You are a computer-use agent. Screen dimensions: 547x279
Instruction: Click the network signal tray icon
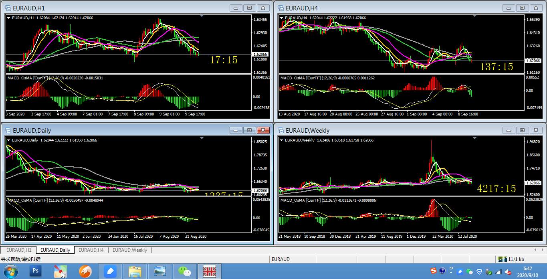click(x=498, y=272)
